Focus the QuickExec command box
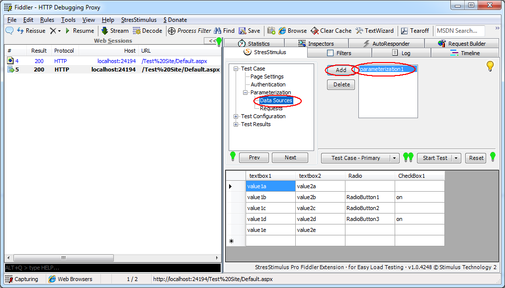This screenshot has width=505, height=288. click(x=113, y=268)
